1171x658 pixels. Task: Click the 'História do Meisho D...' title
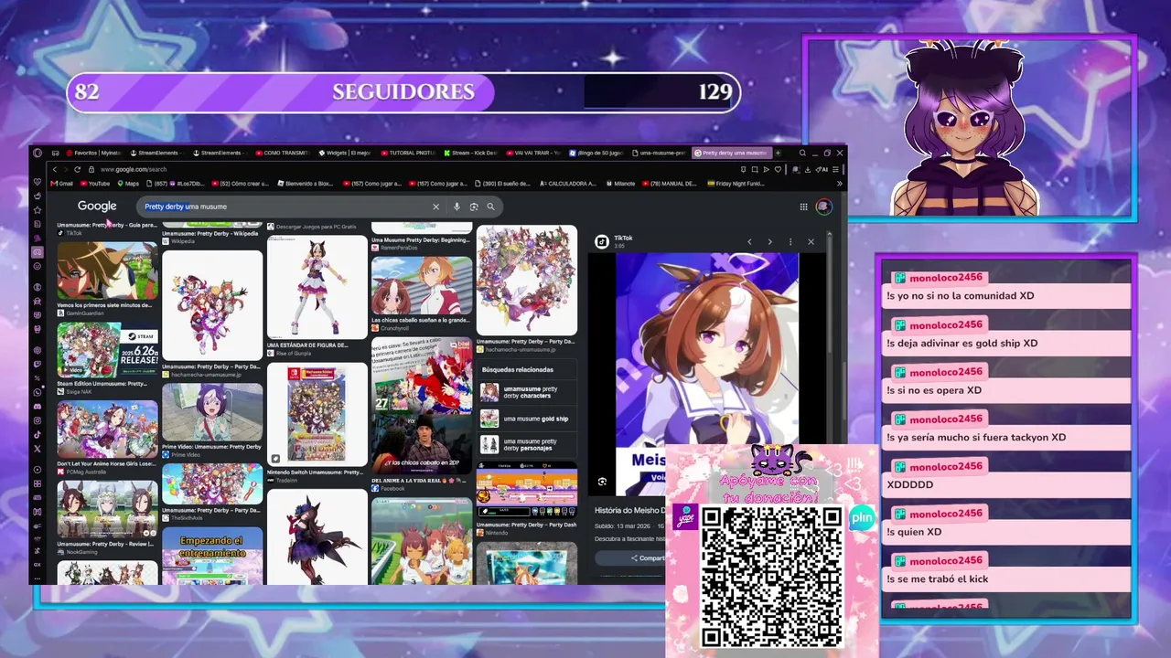630,510
